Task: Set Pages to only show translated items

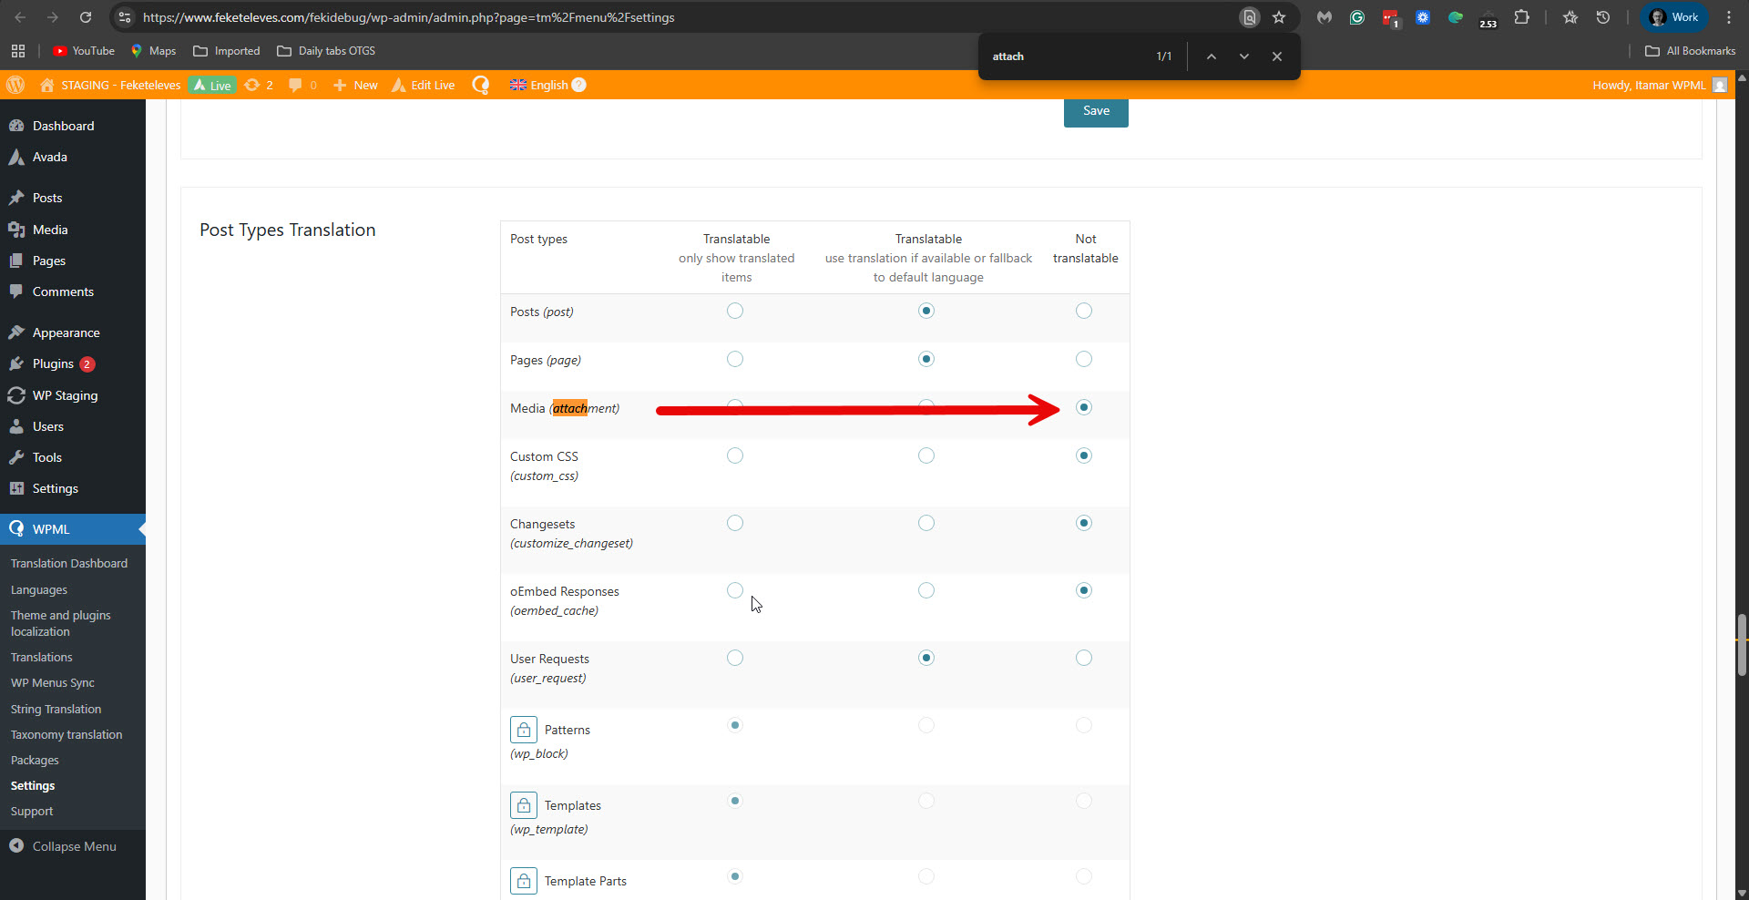Action: pos(735,359)
